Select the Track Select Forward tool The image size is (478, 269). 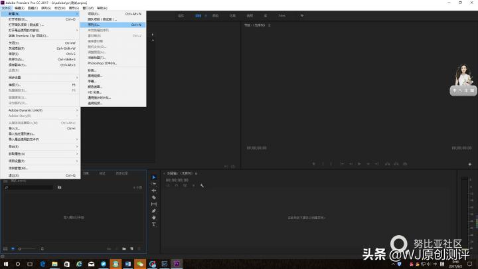[x=154, y=183]
